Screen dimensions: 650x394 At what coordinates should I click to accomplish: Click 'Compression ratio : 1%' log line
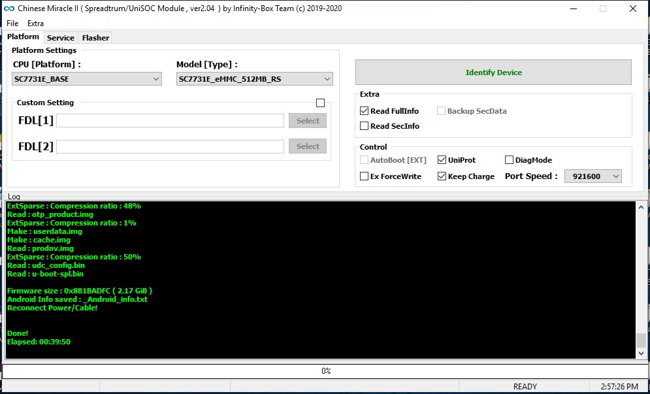[x=72, y=223]
